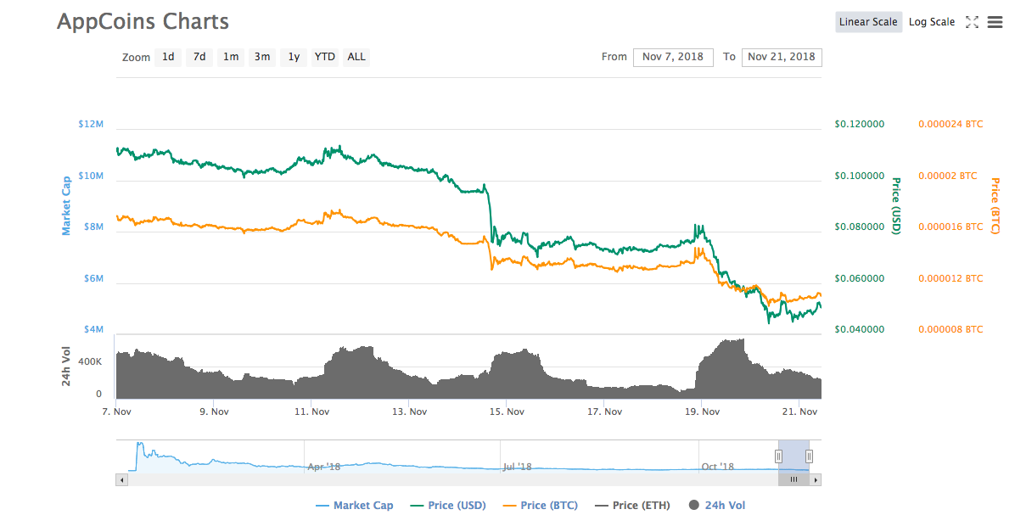Image resolution: width=1015 pixels, height=515 pixels.
Task: Set zoom range to 7d
Action: point(199,57)
